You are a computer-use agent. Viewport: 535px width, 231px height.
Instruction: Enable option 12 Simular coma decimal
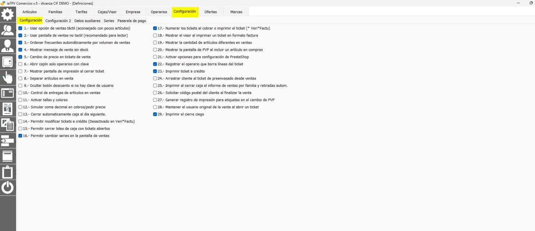coord(20,107)
